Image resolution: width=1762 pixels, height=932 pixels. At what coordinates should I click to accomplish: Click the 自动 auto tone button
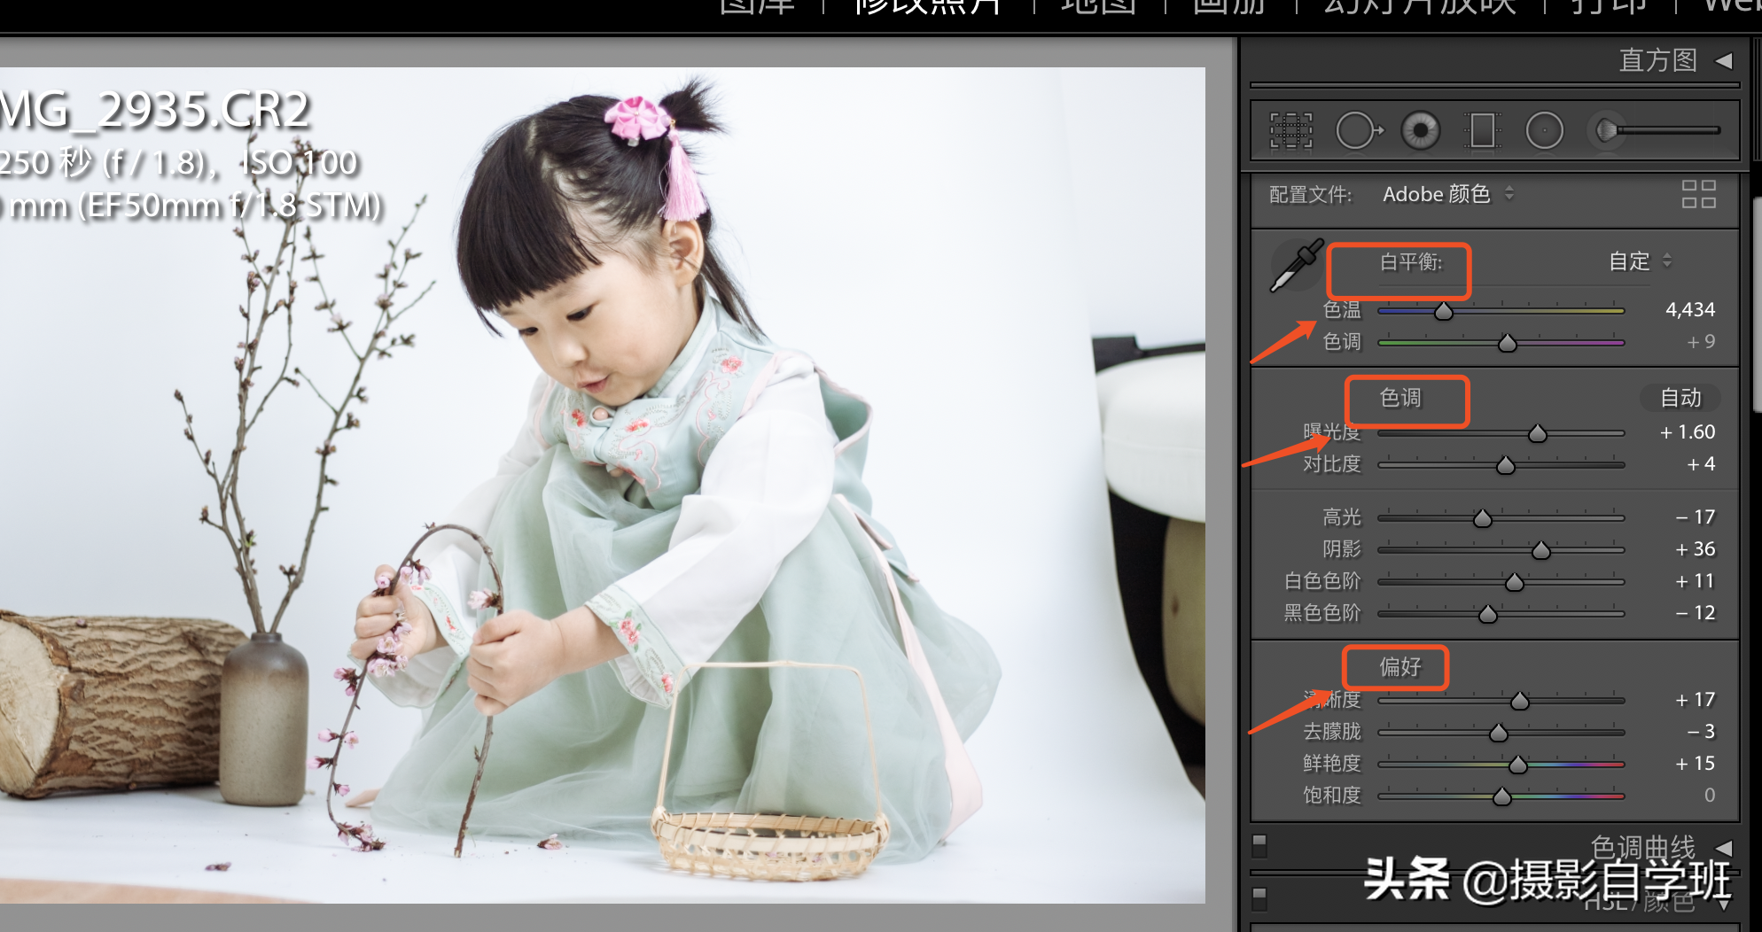point(1680,398)
